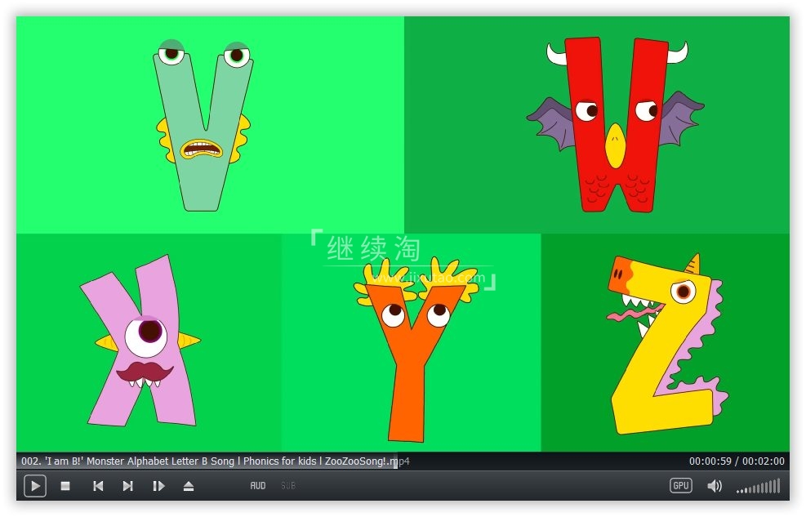Skip to the previous track
806x517 pixels.
click(x=97, y=486)
